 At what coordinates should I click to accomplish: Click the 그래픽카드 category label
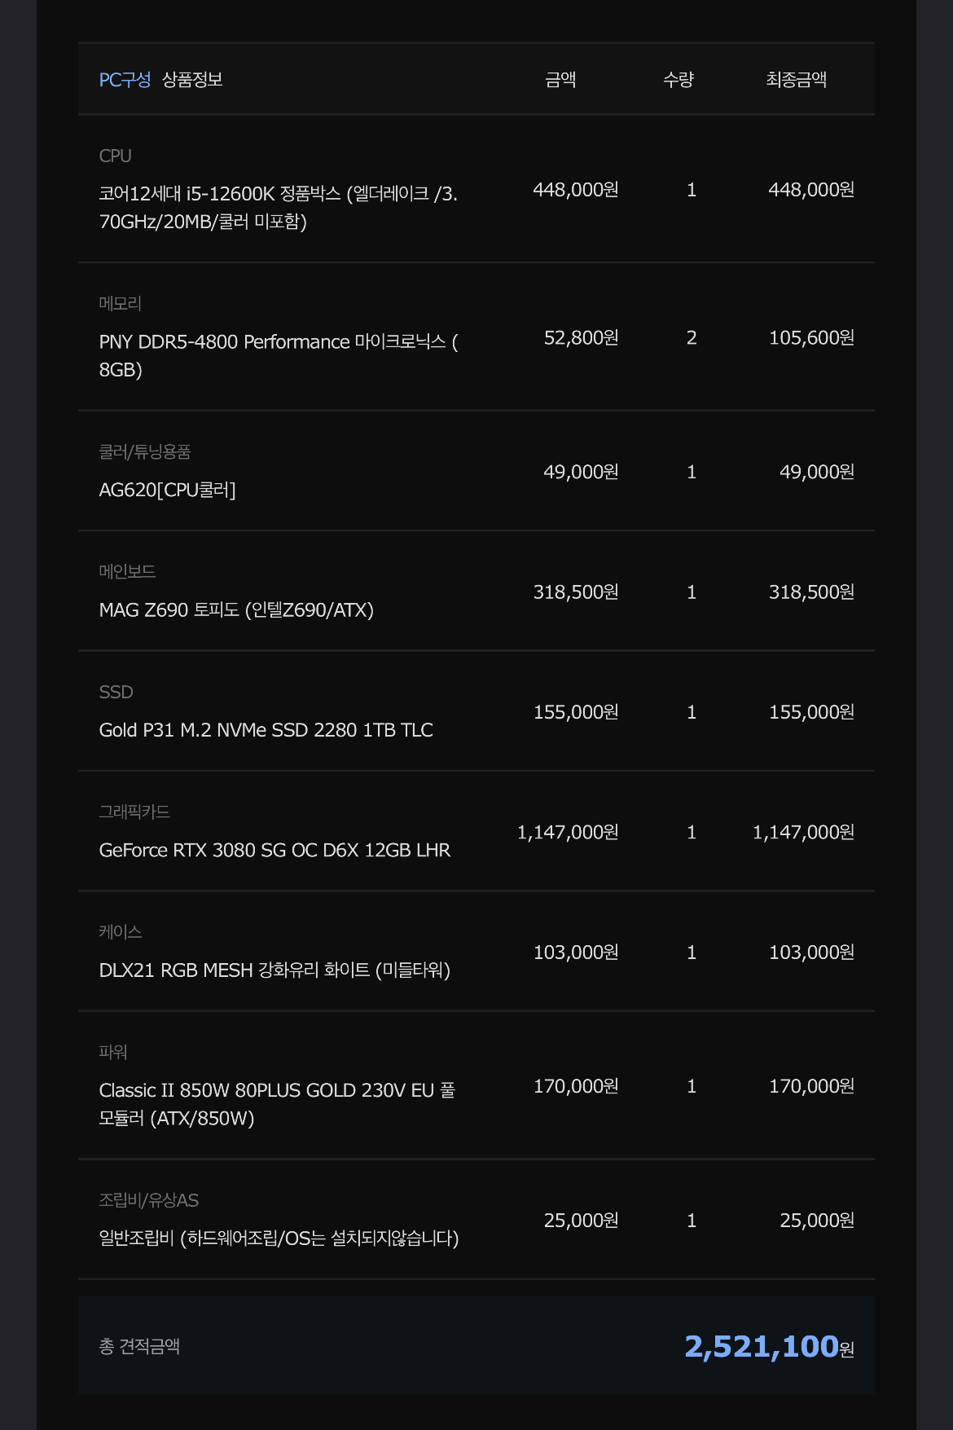click(134, 812)
